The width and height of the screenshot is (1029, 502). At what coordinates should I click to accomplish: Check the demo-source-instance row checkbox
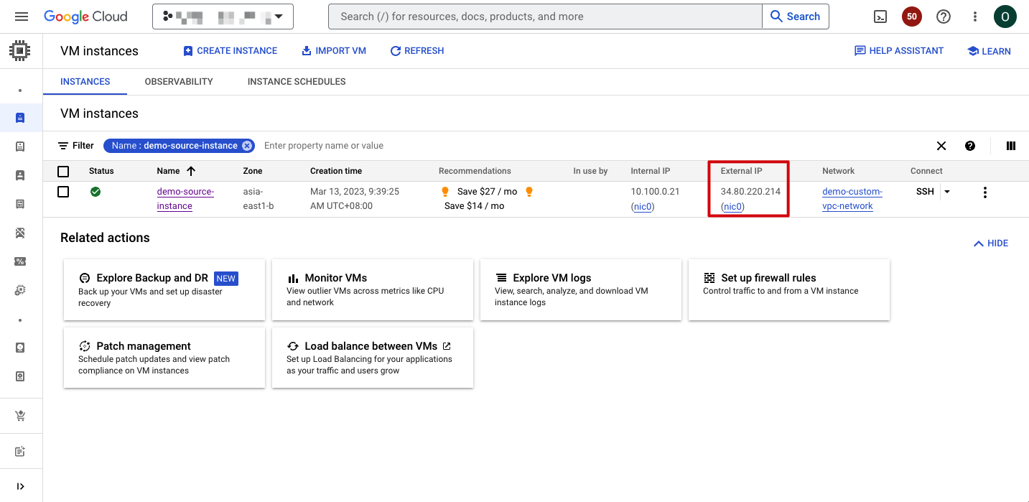point(63,192)
